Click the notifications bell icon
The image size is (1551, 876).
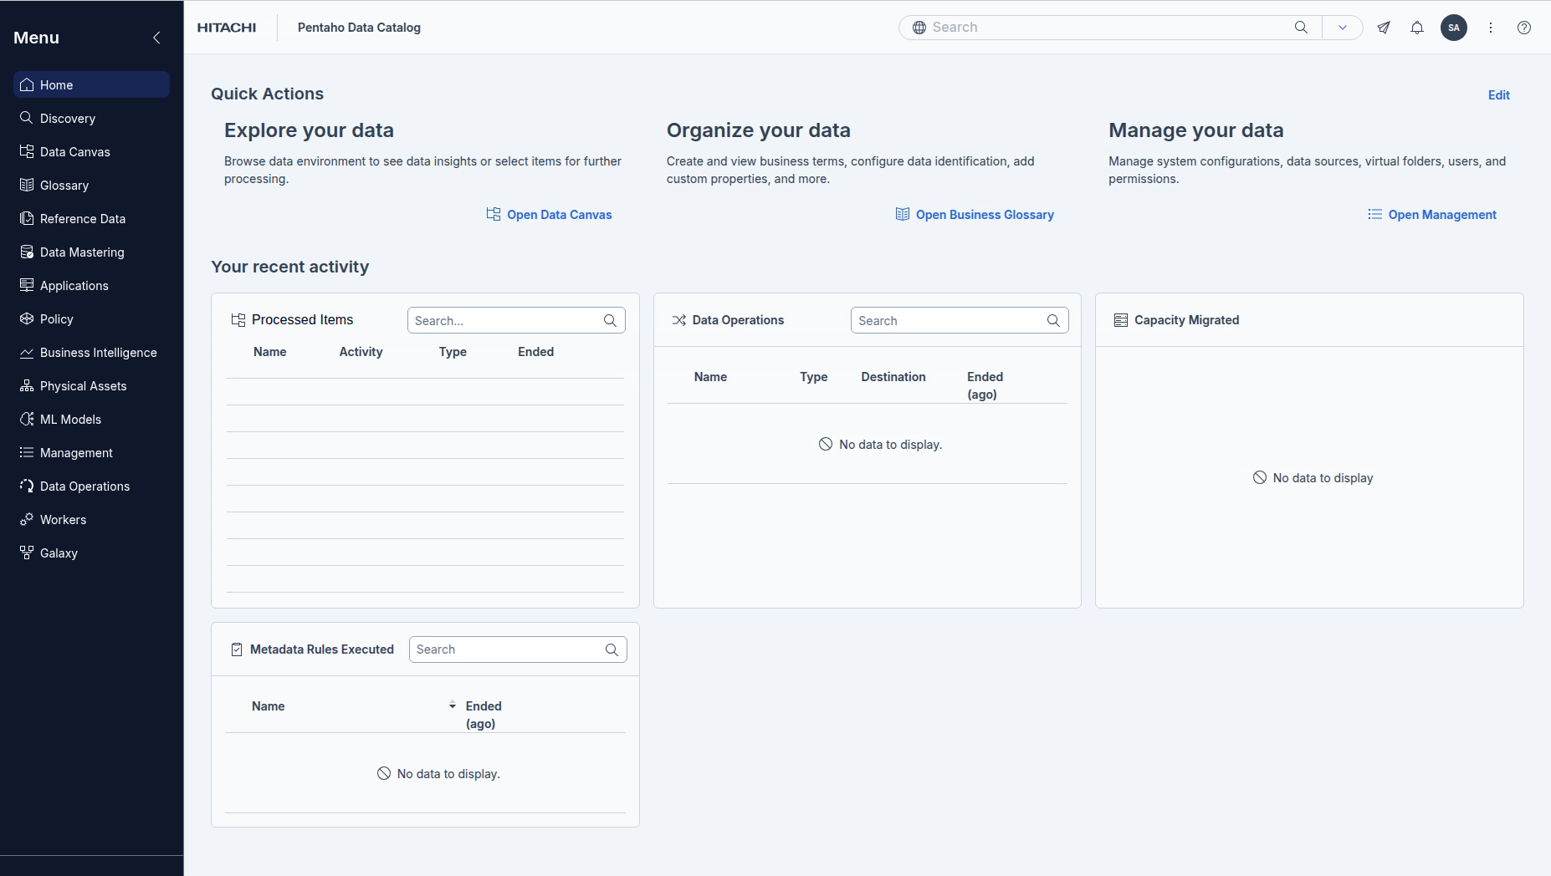1417,28
